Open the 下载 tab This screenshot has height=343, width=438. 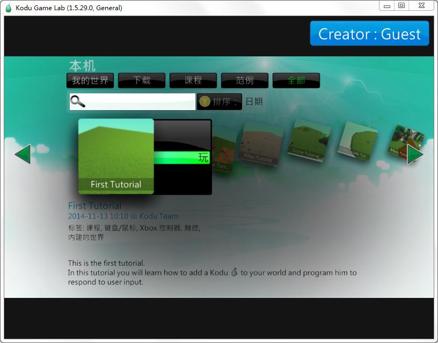(x=141, y=80)
